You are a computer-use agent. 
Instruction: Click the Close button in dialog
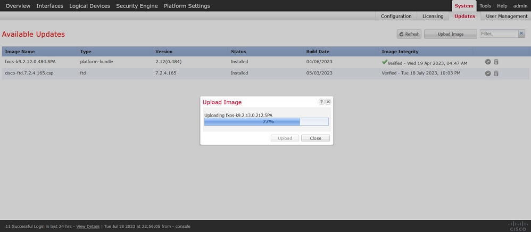coord(316,138)
